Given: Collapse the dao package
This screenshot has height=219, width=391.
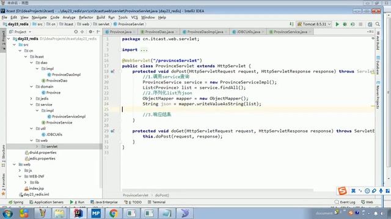Looking at the screenshot, I should pyautogui.click(x=31, y=63).
